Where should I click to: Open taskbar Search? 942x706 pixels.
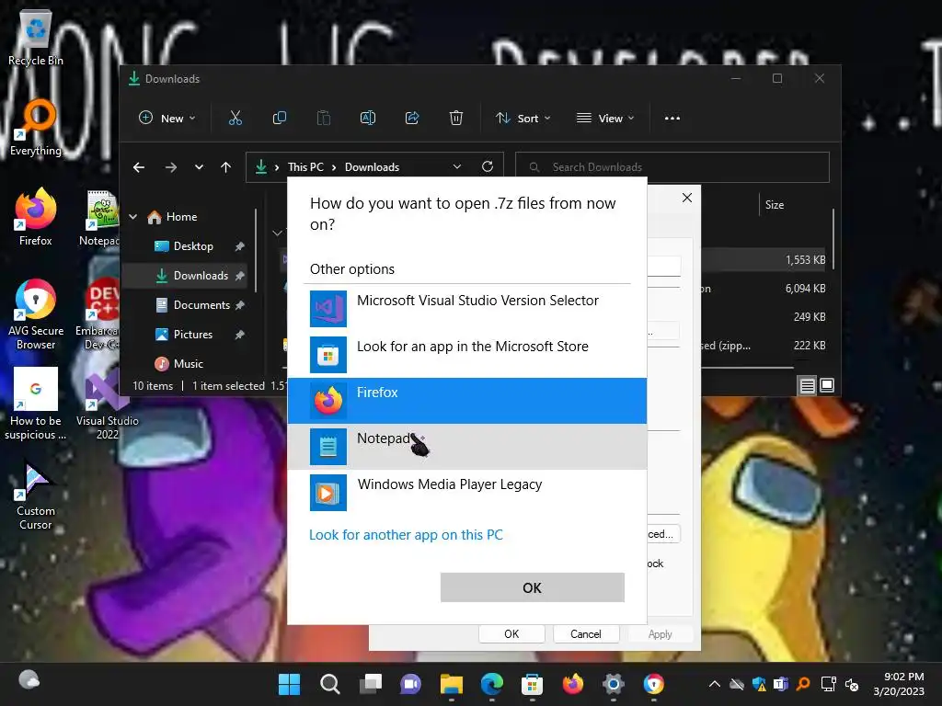330,684
